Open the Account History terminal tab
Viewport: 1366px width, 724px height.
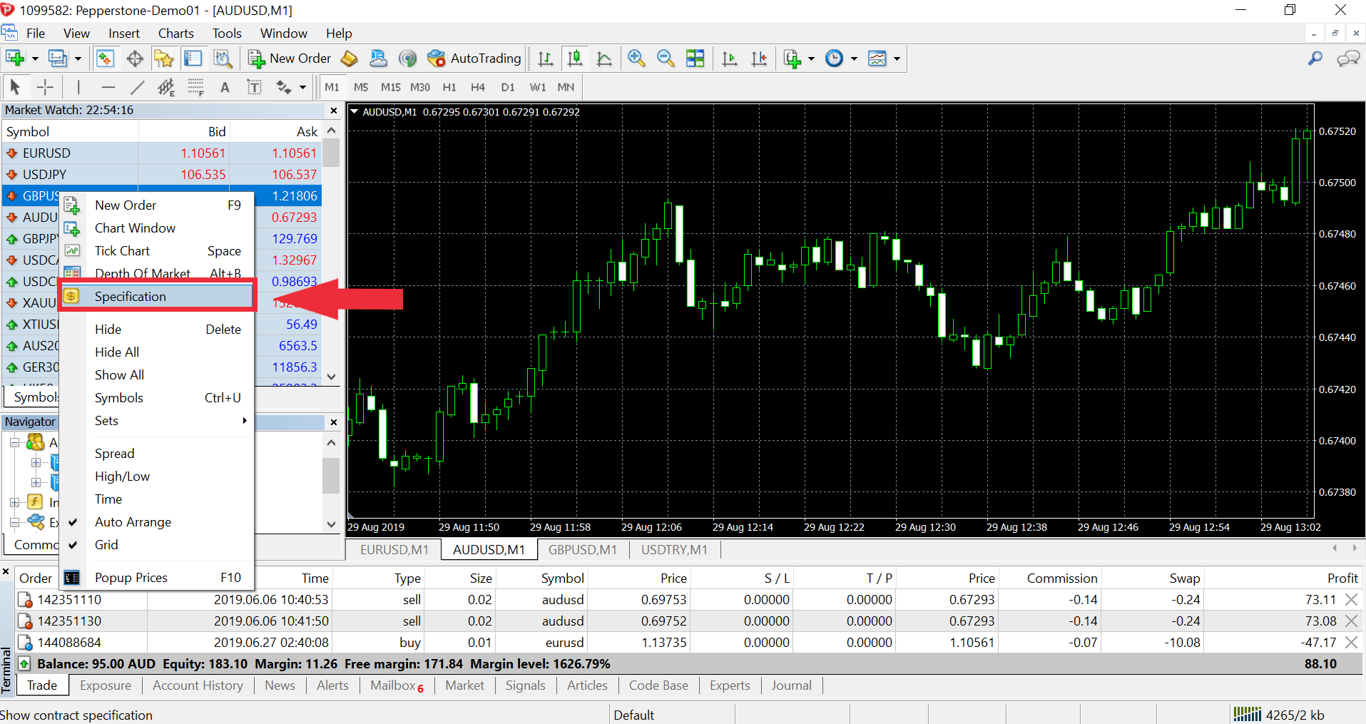point(198,685)
